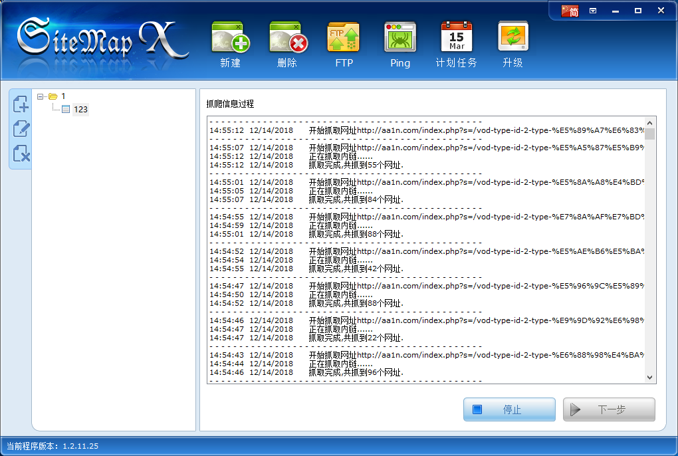
Task: Click the log scrollbar down arrow
Action: 649,378
